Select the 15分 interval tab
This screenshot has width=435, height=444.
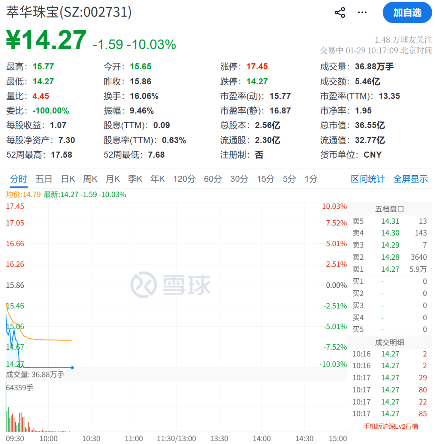[x=265, y=179]
